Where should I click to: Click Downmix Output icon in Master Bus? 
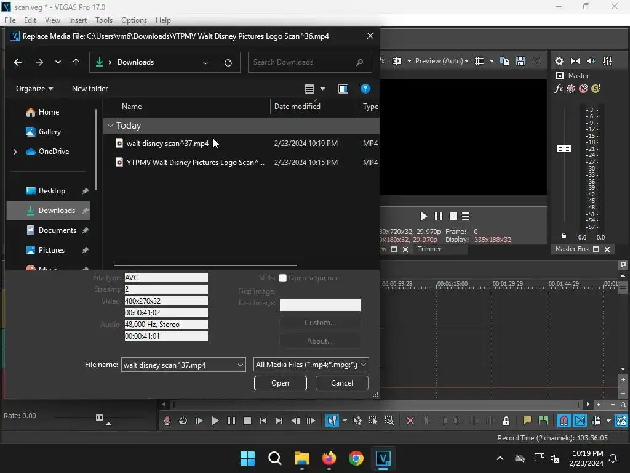point(575,61)
